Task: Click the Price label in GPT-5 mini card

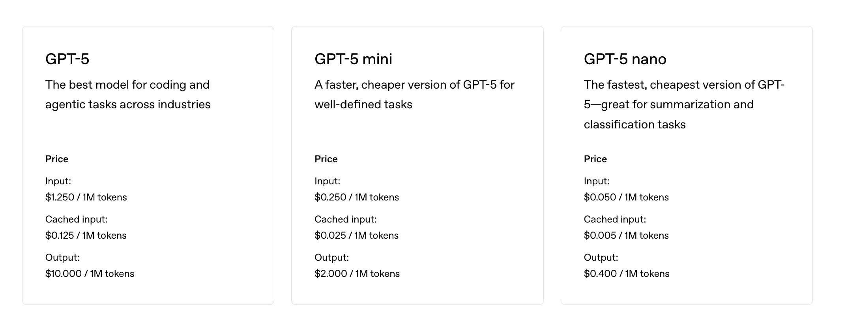Action: pos(326,159)
